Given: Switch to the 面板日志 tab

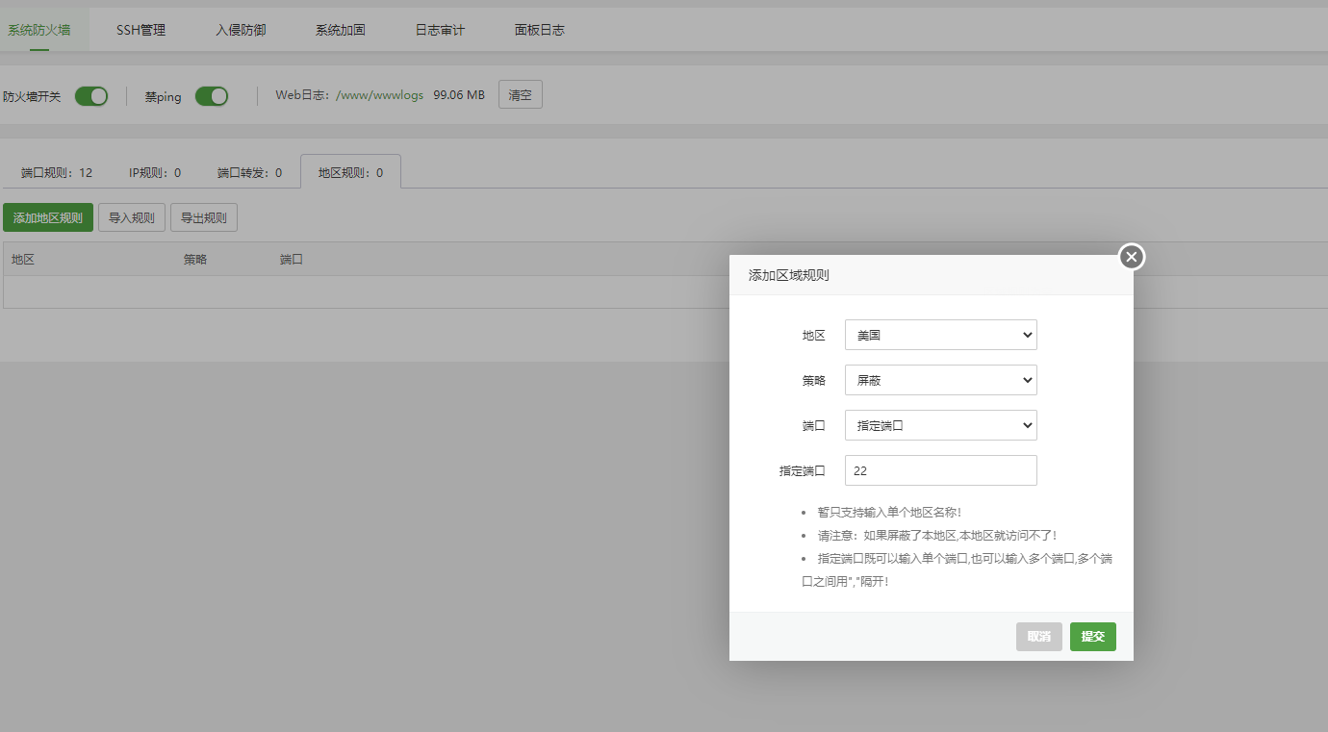Looking at the screenshot, I should tap(540, 30).
